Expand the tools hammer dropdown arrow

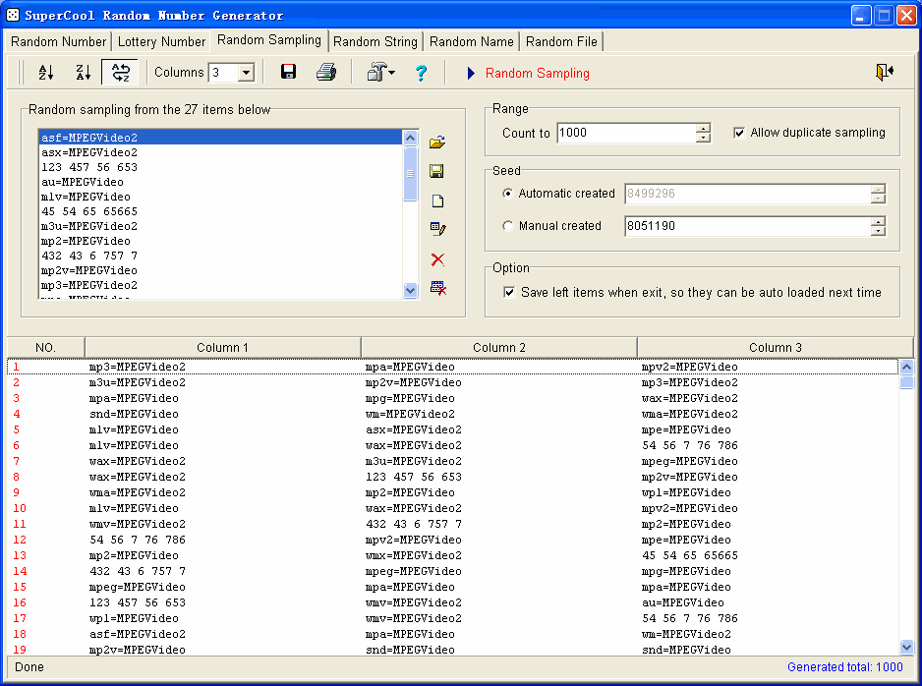point(392,73)
